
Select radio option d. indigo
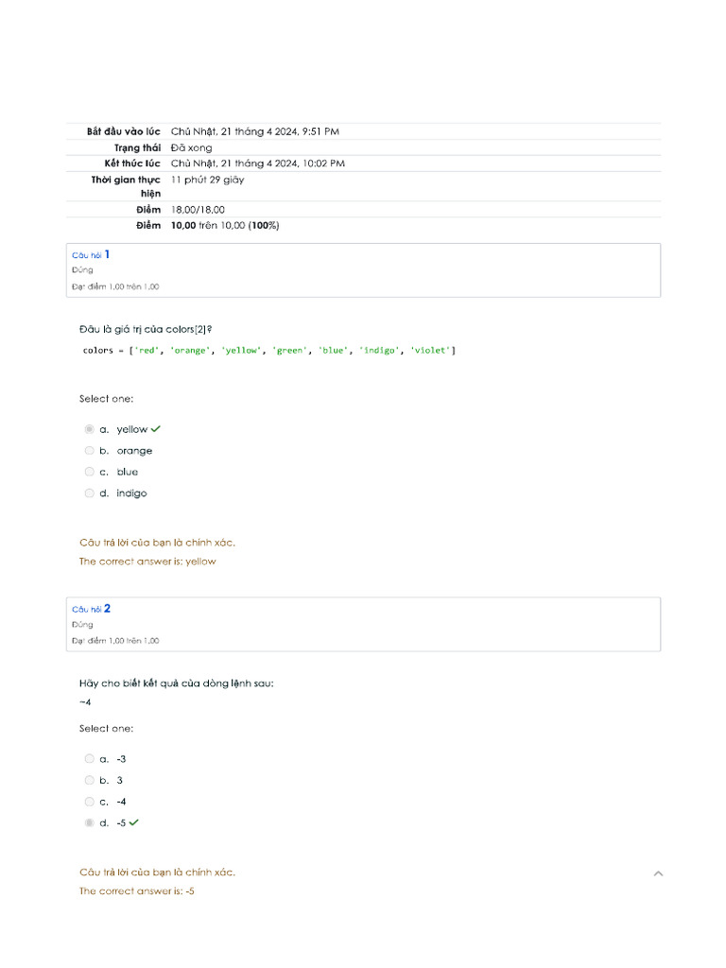(90, 493)
